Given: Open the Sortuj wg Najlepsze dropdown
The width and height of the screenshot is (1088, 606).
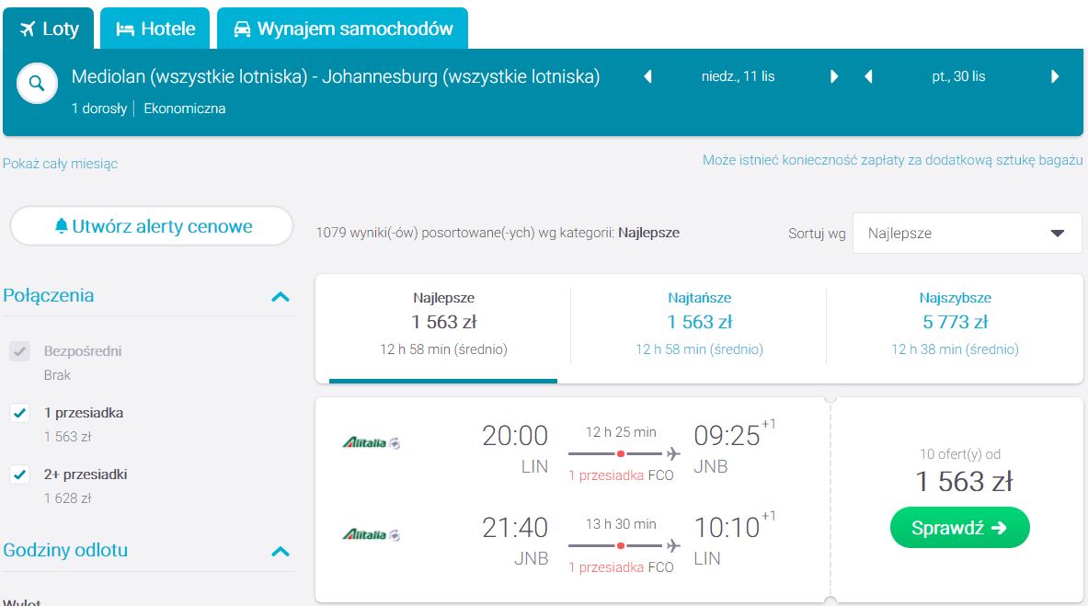Looking at the screenshot, I should [967, 234].
